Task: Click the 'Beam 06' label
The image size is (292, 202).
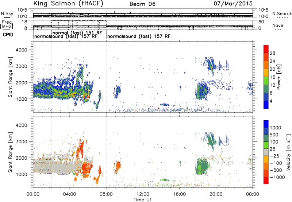Action: (x=142, y=4)
